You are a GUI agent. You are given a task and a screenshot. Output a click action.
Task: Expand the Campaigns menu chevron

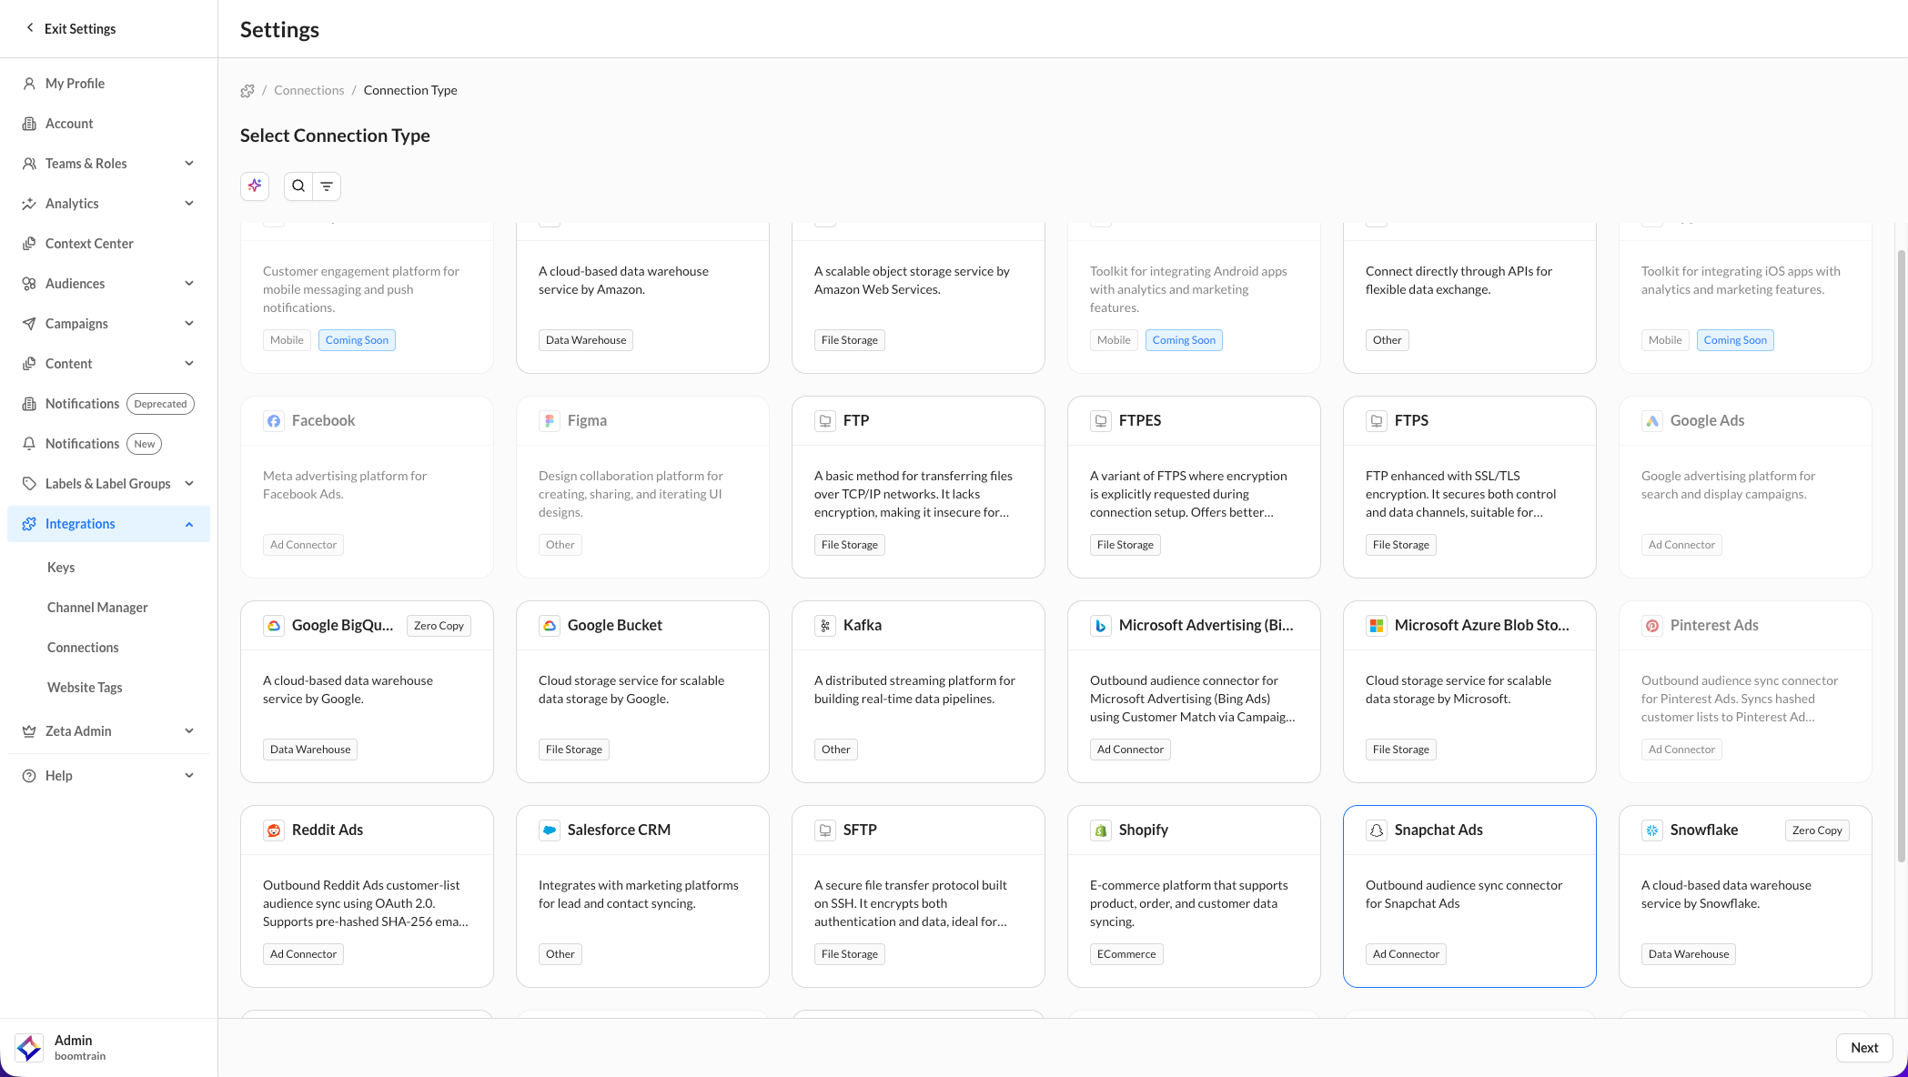pos(189,323)
